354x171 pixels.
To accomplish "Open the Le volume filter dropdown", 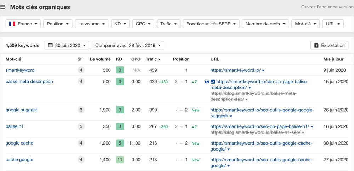I will (92, 24).
